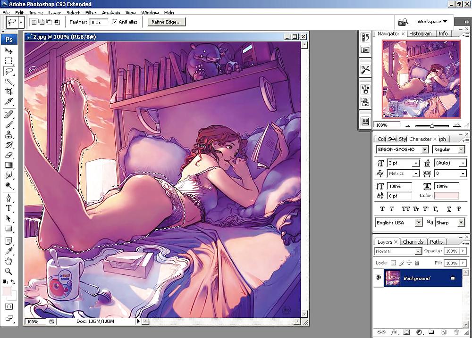Click Intersect with selection option
The width and height of the screenshot is (472, 338).
[57, 22]
